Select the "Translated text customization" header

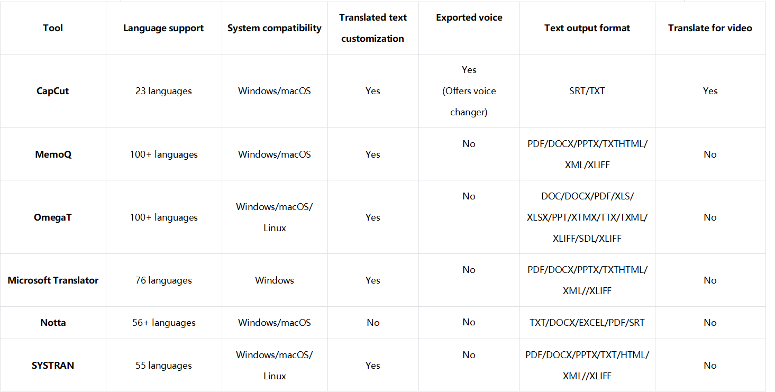(373, 28)
